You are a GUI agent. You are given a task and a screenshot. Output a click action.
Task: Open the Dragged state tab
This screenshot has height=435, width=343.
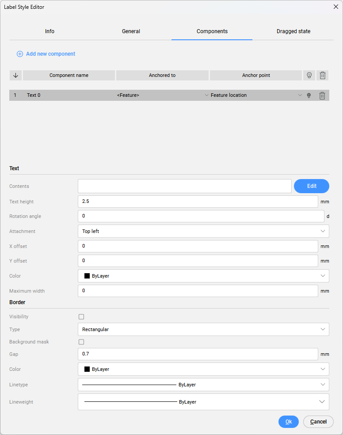coord(293,31)
